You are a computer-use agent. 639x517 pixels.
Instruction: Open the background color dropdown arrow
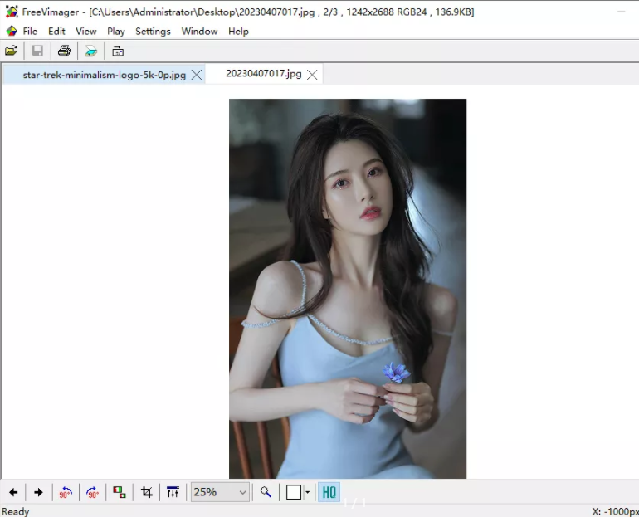[307, 492]
